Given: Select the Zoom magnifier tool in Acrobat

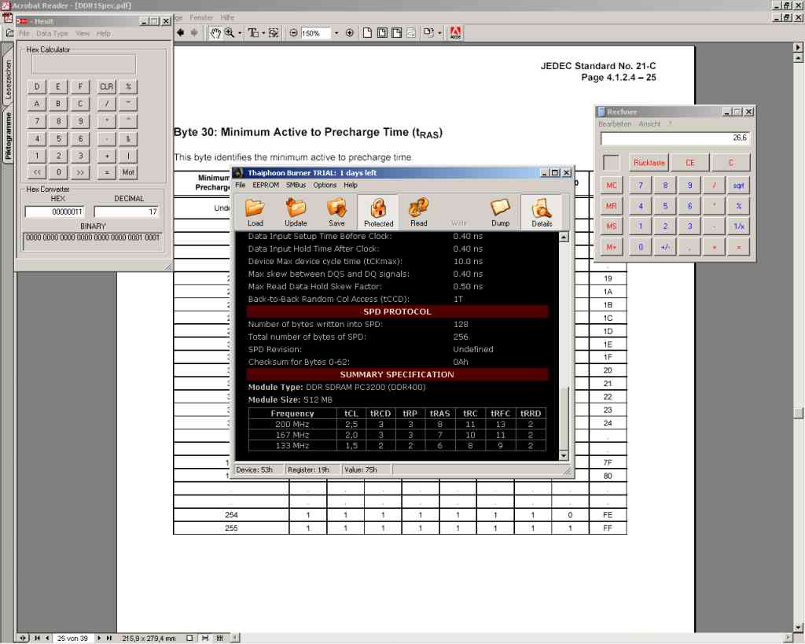Looking at the screenshot, I should click(230, 33).
